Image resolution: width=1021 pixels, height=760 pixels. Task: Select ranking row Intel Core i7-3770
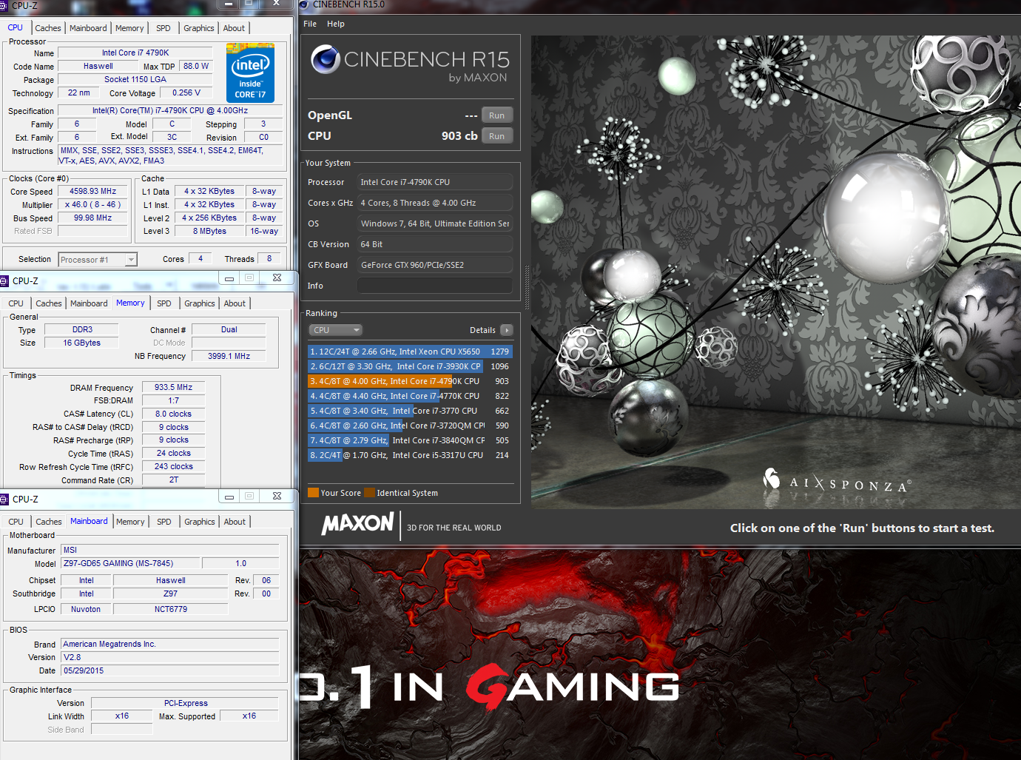(x=410, y=411)
